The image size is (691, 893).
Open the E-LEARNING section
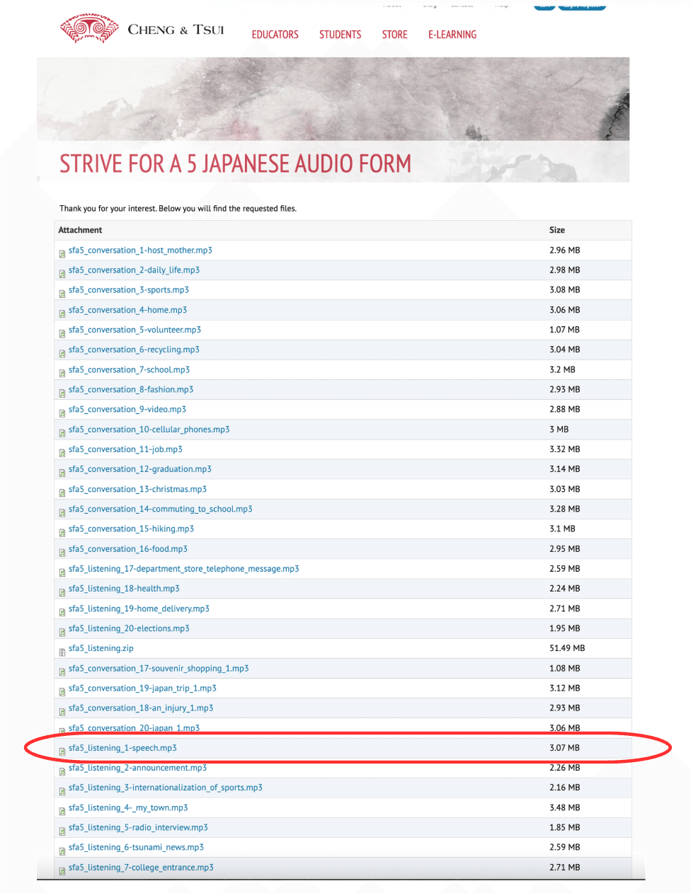point(452,34)
